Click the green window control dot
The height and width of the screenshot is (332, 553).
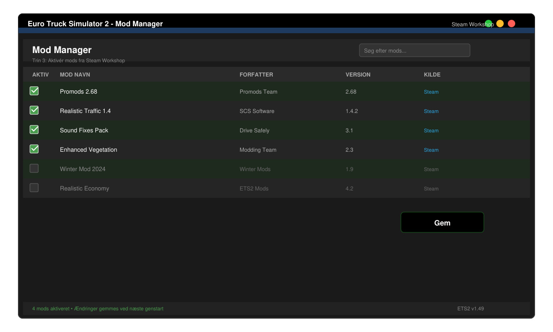(488, 24)
